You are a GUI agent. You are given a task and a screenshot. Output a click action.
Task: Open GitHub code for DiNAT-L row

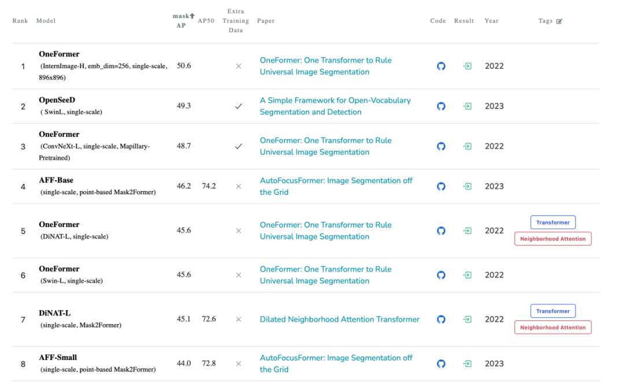(x=441, y=320)
